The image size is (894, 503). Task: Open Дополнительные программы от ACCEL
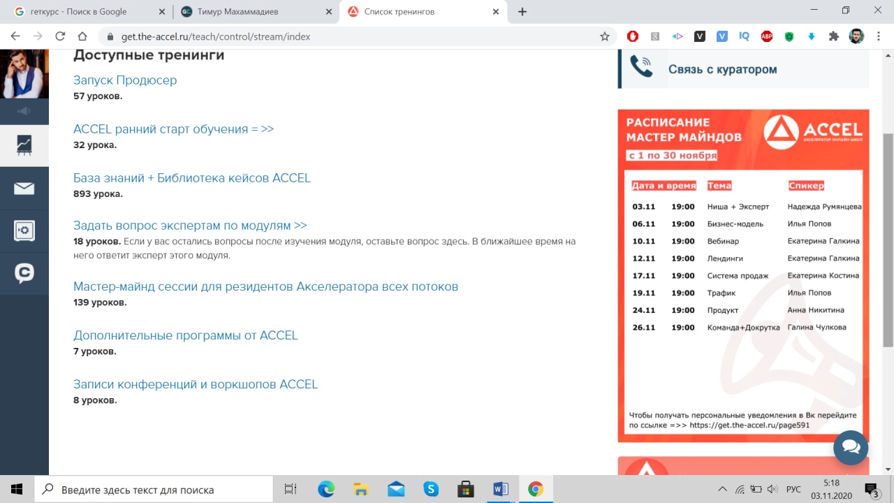186,335
